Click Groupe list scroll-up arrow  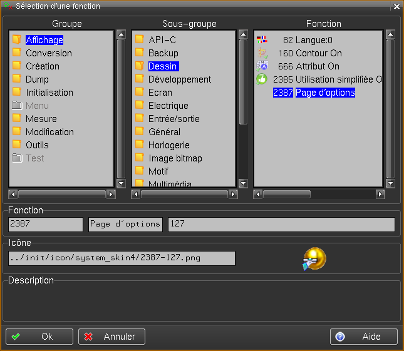click(x=121, y=34)
